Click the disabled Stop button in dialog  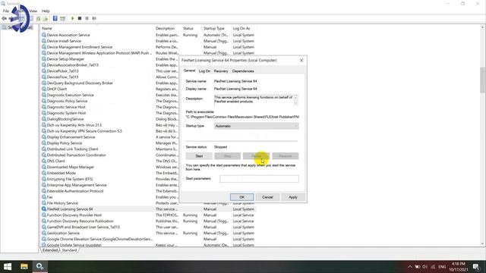(x=228, y=156)
